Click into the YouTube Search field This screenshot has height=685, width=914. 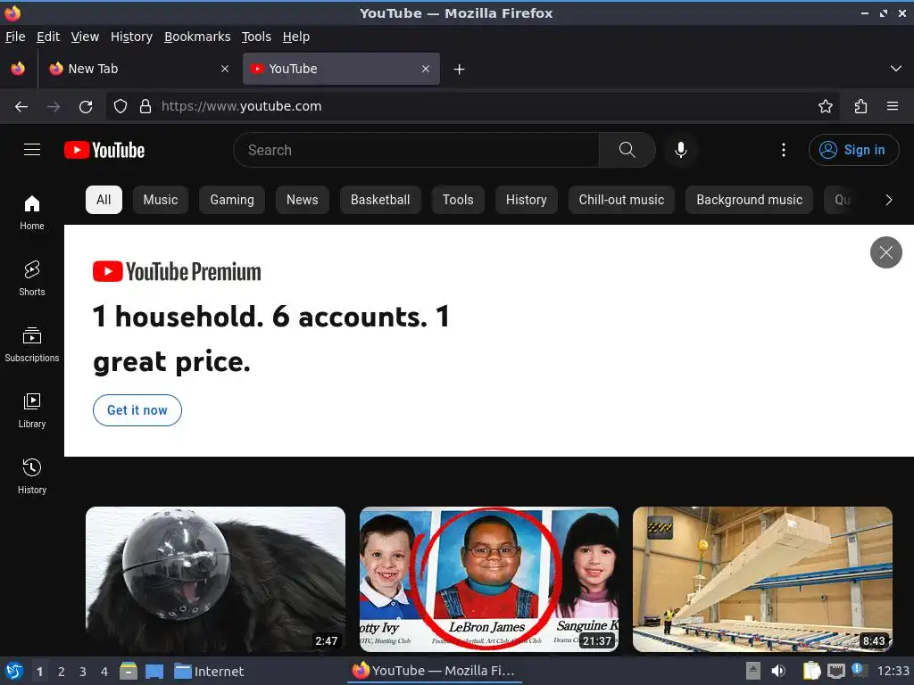tap(416, 150)
